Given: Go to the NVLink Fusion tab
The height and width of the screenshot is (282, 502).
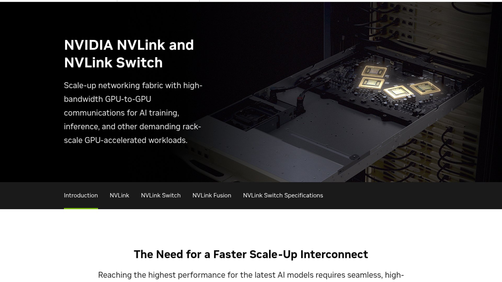Looking at the screenshot, I should (x=212, y=195).
